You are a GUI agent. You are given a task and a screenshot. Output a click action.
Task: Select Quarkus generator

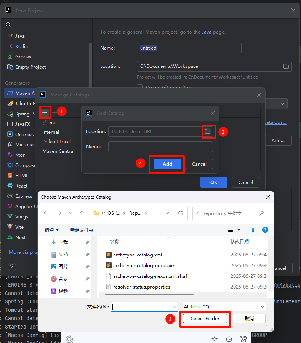[x=21, y=134]
